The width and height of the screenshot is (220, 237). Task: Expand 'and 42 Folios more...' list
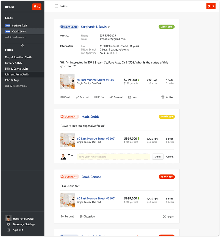[x=16, y=86]
